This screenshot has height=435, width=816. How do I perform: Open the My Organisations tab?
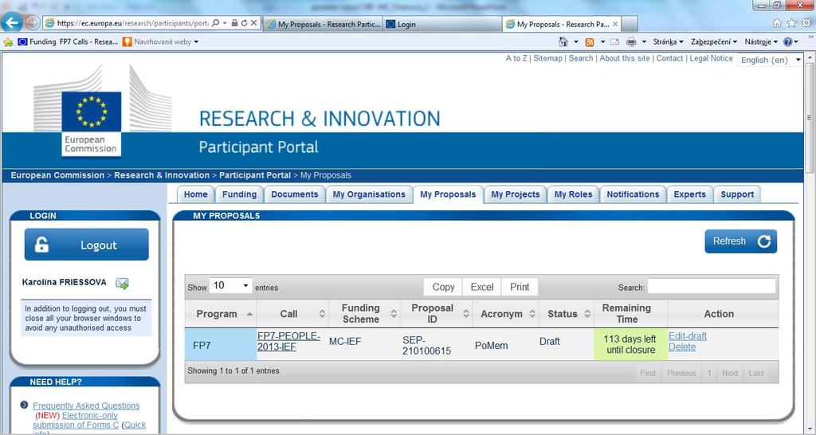coord(369,194)
